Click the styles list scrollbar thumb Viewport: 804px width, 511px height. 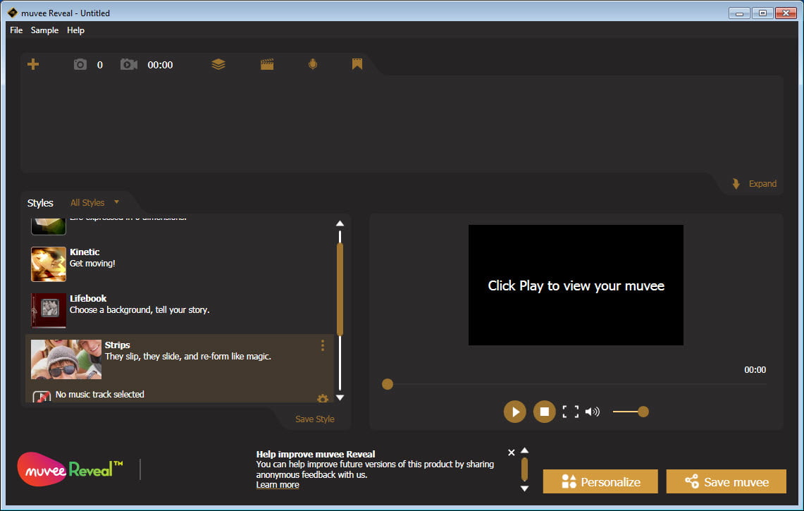(x=340, y=289)
